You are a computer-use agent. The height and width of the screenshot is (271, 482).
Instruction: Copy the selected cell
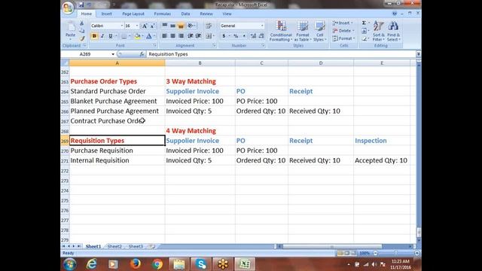[82, 31]
